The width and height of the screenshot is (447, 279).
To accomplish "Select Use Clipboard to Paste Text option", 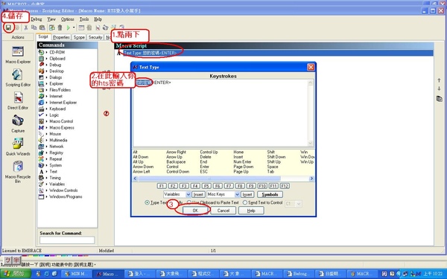I will 189,202.
